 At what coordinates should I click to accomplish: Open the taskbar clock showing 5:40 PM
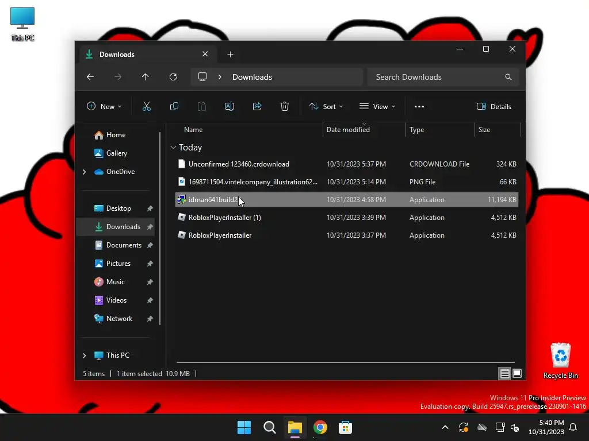coord(546,427)
